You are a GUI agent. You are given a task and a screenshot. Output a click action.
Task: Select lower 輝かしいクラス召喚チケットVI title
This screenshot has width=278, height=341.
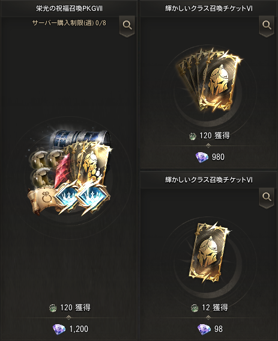(209, 180)
